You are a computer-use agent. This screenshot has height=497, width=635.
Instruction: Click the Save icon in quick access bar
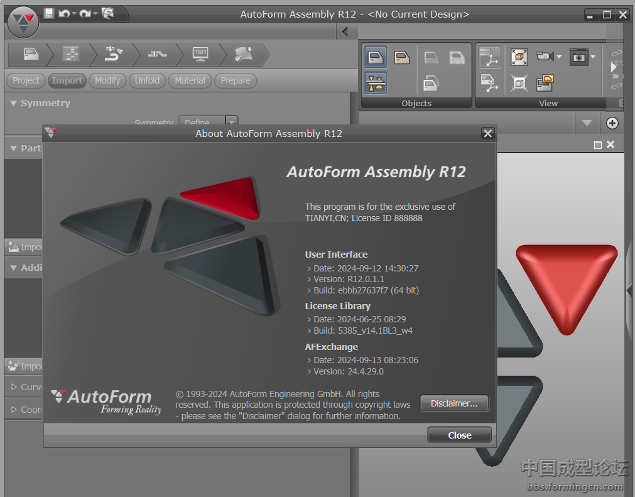(49, 13)
